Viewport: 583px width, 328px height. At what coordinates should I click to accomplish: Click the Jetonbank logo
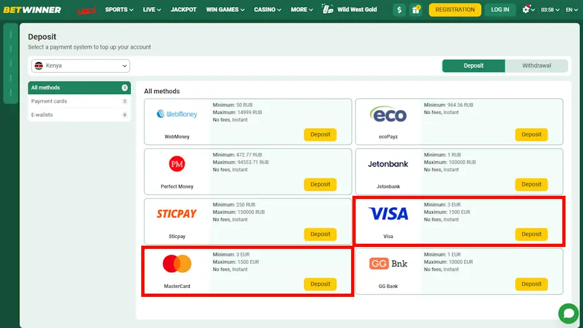[388, 164]
